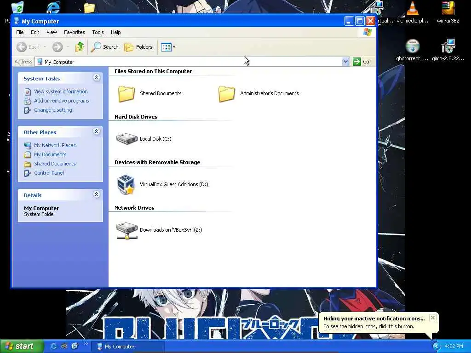The height and width of the screenshot is (353, 471).
Task: Open the Tools menu
Action: point(98,32)
